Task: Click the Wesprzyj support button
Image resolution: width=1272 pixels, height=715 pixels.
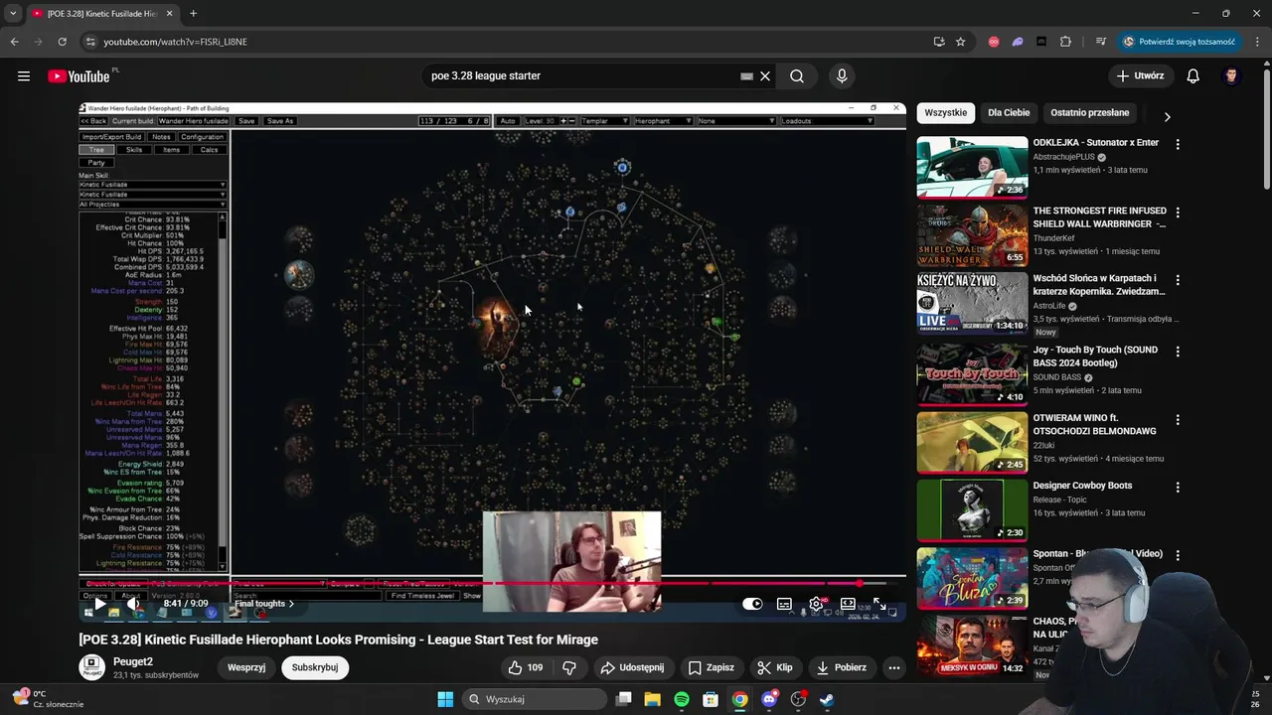Action: tap(246, 667)
